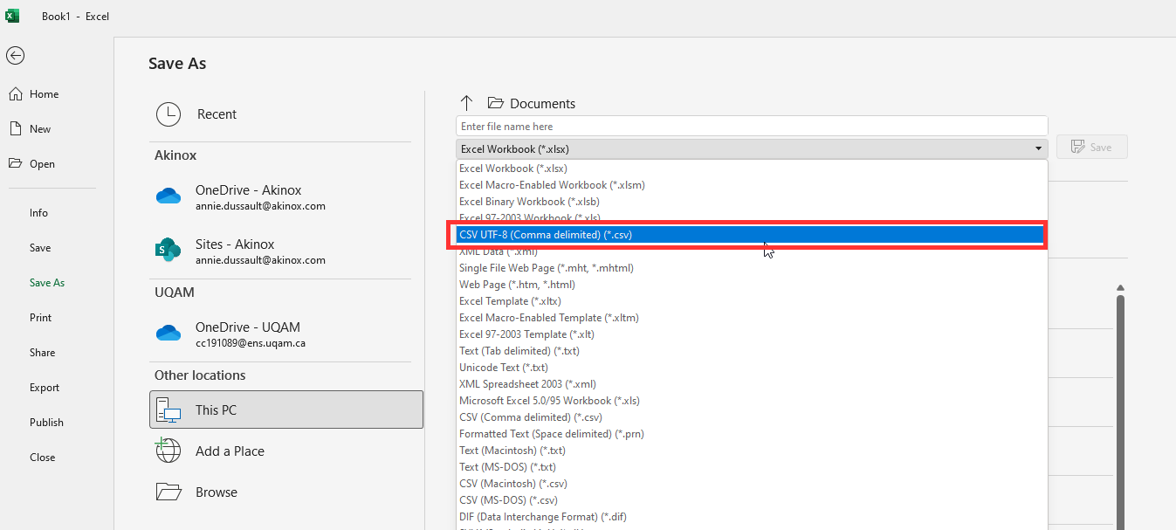Select Formatted Text (Space delimited) (*.prn)

752,434
